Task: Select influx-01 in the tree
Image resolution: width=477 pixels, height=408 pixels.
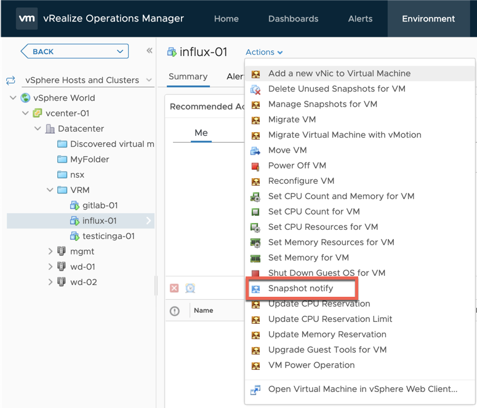Action: pyautogui.click(x=81, y=221)
